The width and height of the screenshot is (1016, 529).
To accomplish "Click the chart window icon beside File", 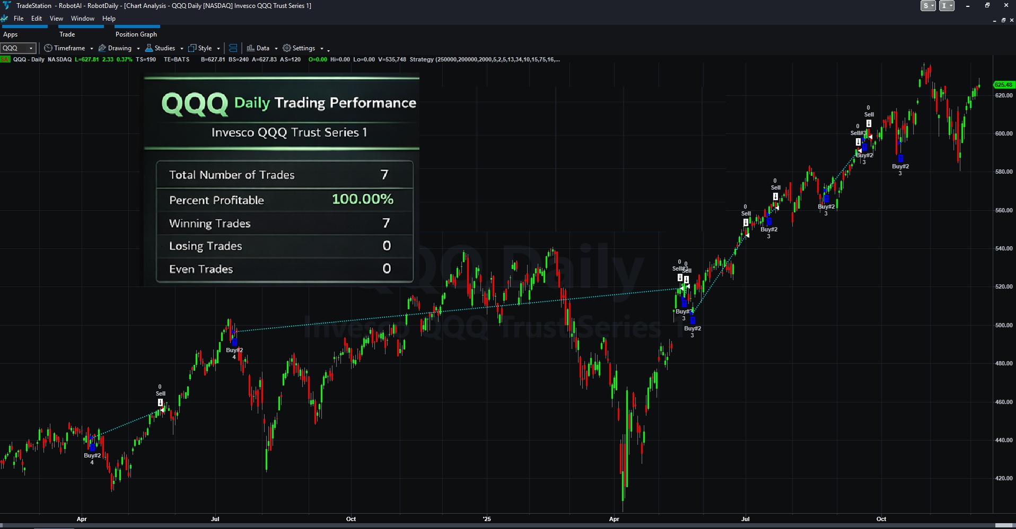I will pyautogui.click(x=4, y=19).
